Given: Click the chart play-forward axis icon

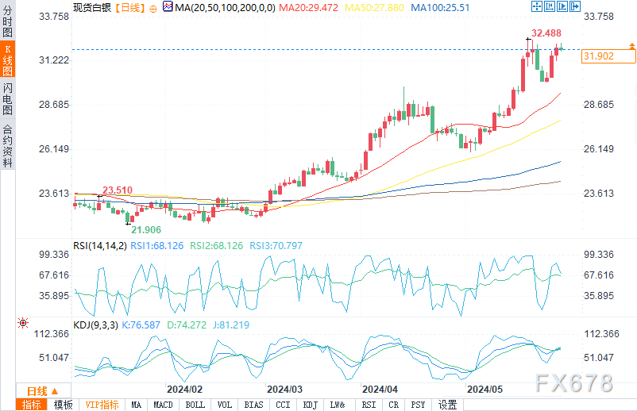Looking at the screenshot, I should click(562, 6).
